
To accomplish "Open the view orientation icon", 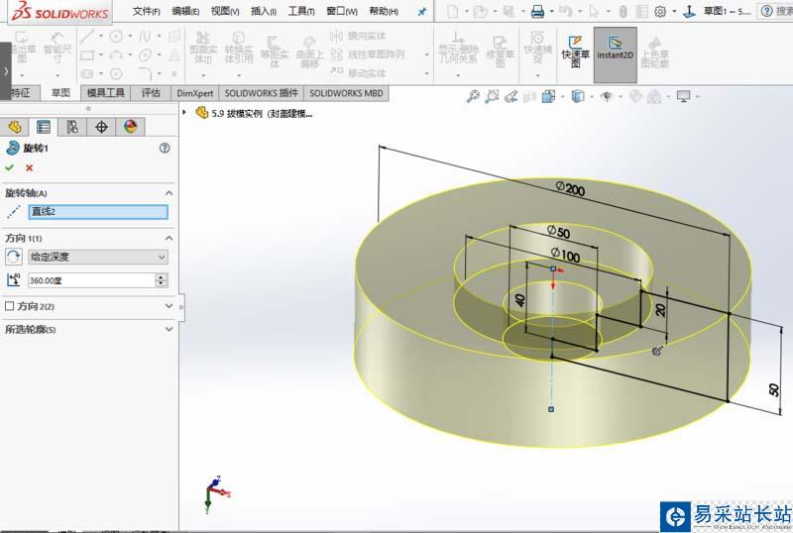I will click(x=548, y=96).
